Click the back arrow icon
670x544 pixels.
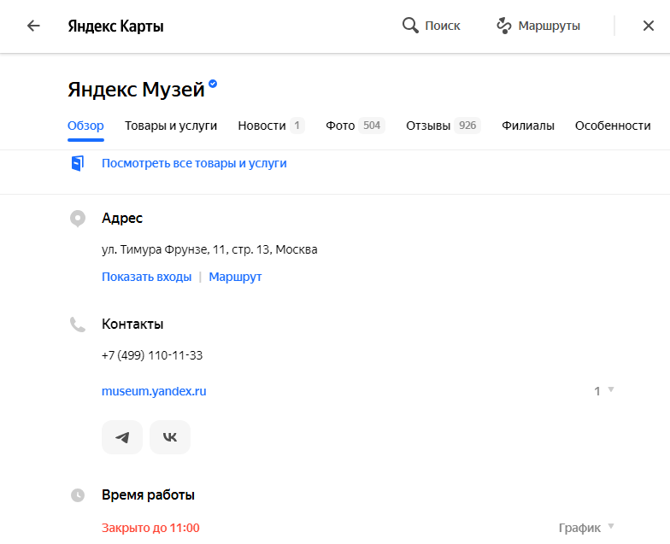click(33, 26)
